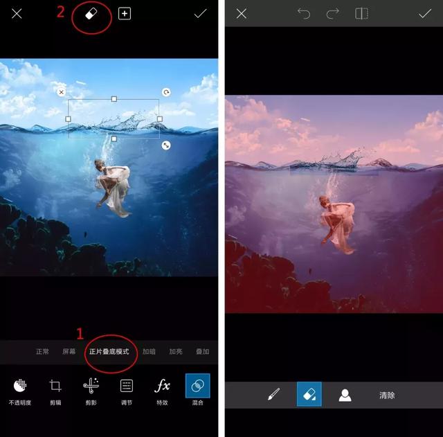Toggle the compare split-view icon
Image resolution: width=443 pixels, height=437 pixels.
[x=361, y=13]
